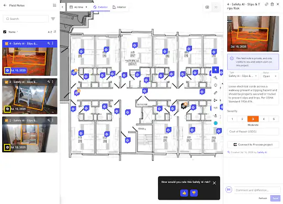The height and width of the screenshot is (204, 283).
Task: Open the list view icon beside Field Notes
Action: click(54, 6)
